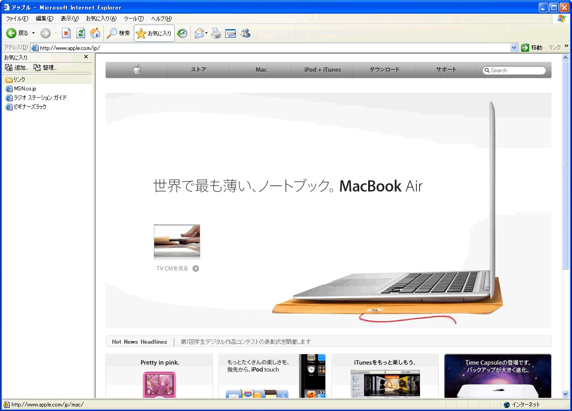This screenshot has width=572, height=411.
Task: Click the MacBook Air headline banner text
Action: 288,186
